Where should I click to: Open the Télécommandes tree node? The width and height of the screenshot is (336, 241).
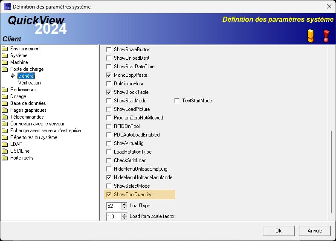pyautogui.click(x=27, y=117)
